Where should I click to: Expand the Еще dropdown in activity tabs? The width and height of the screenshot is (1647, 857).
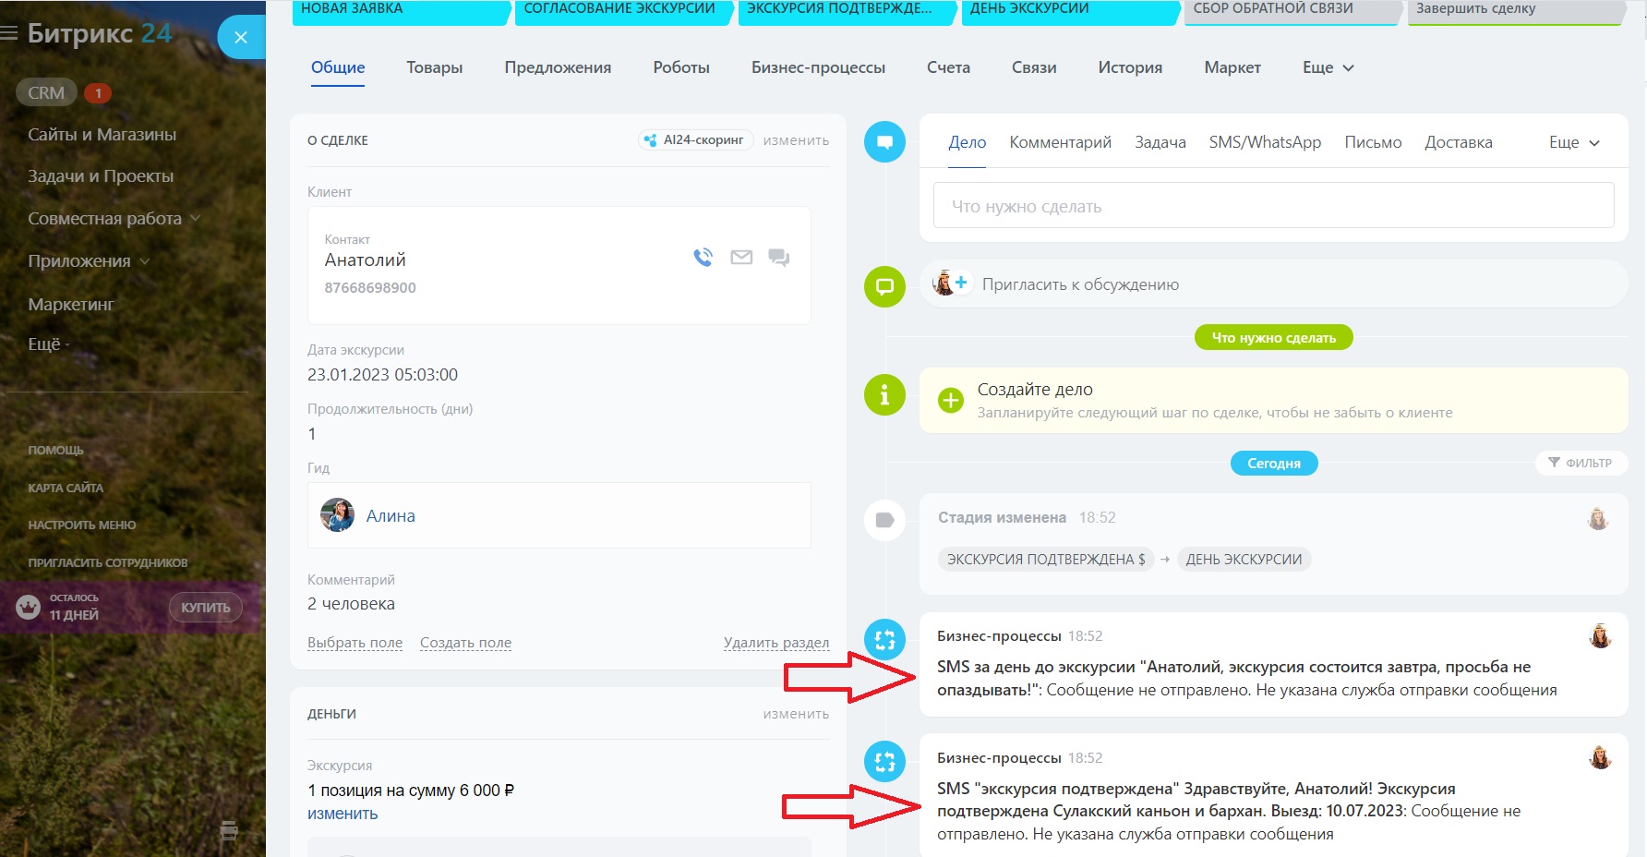coord(1574,142)
